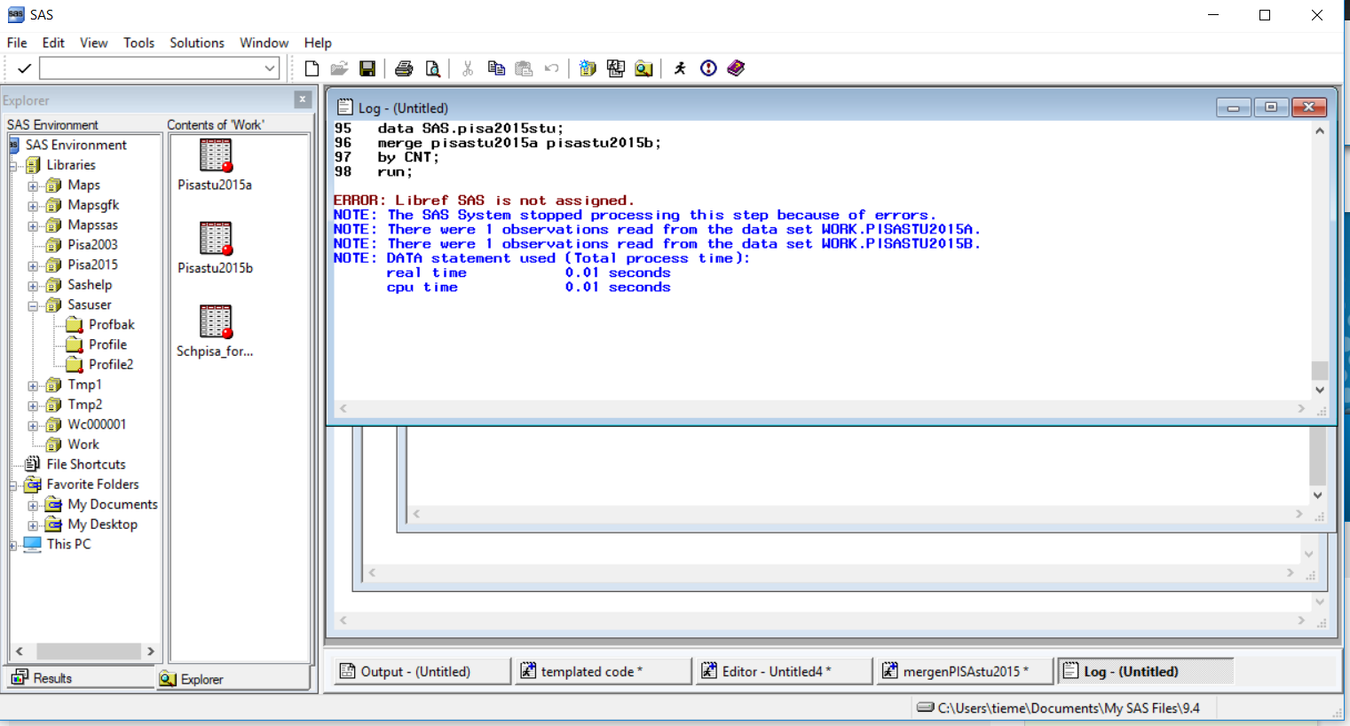Open the Solutions menu

coord(195,42)
